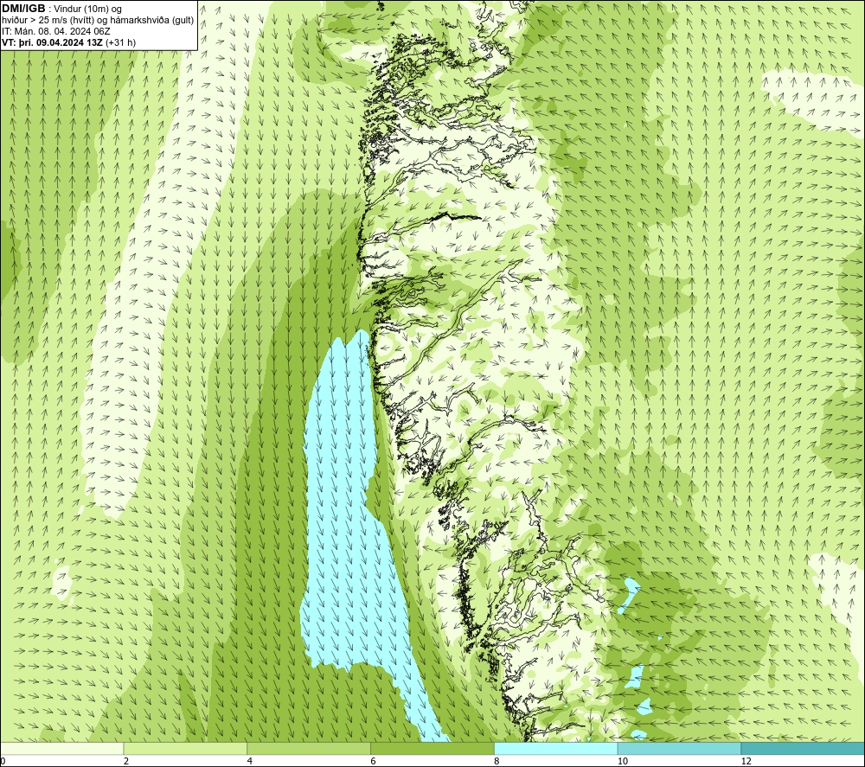
Task: Click the 10–12 m/s teal legend swatch
Action: [680, 748]
